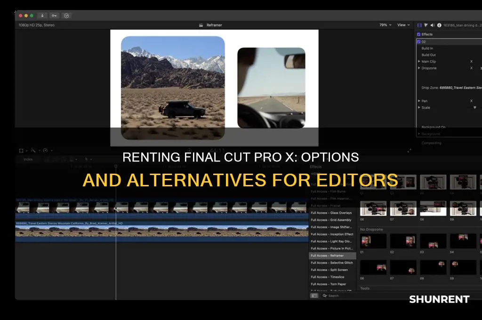Select the first-row 08 effect thumbnail
Image resolution: width=482 pixels, height=320 pixels.
[433, 208]
